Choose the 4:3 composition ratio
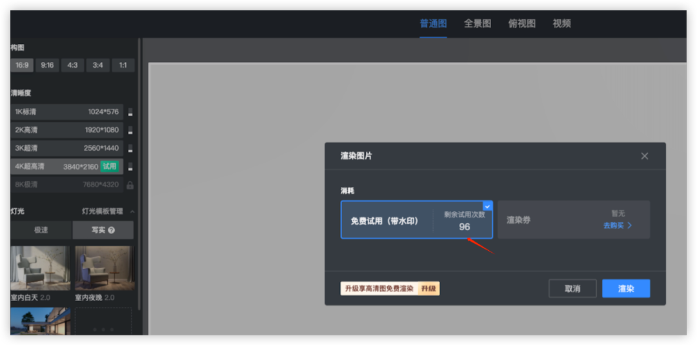697x345 pixels. click(x=72, y=65)
